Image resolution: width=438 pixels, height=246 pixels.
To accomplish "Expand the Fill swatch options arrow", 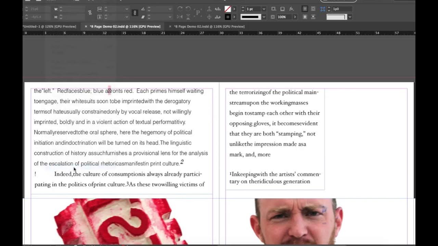I will [x=234, y=9].
